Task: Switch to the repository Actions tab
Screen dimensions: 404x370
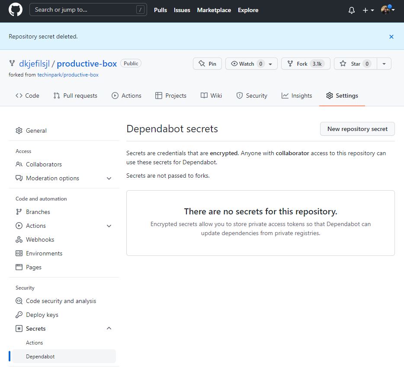Action: (126, 96)
